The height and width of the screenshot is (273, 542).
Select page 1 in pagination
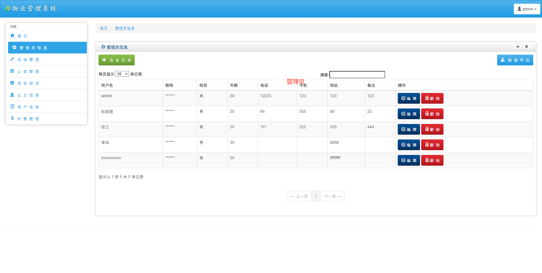316,196
